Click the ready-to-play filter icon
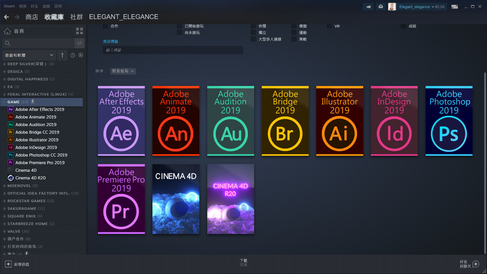Image resolution: width=487 pixels, height=274 pixels. (81, 55)
